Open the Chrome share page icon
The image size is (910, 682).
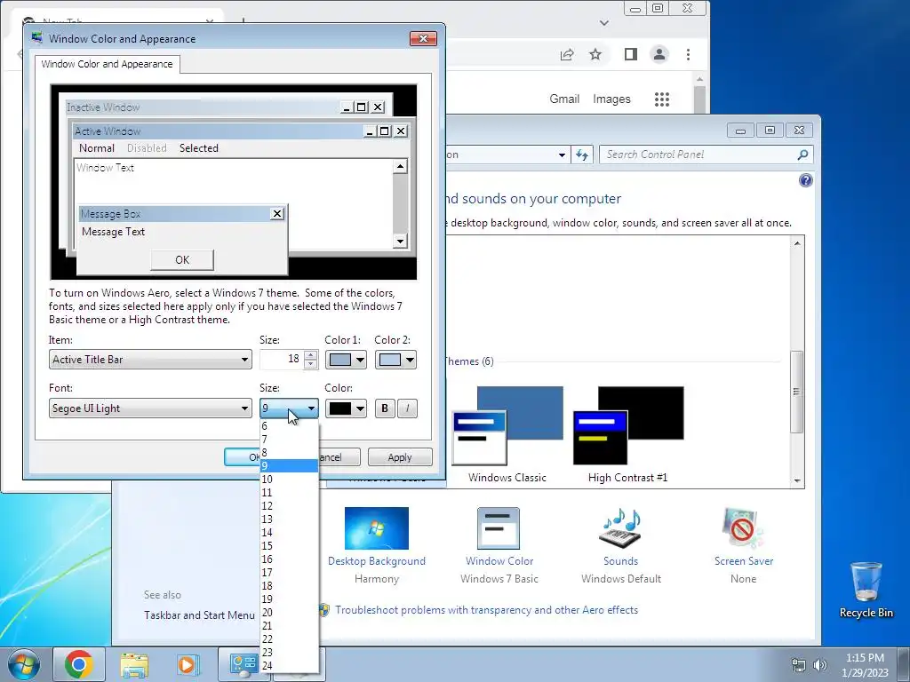[567, 54]
